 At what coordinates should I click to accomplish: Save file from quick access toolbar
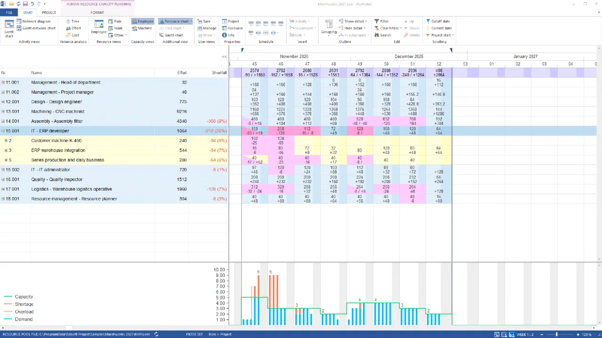click(x=25, y=4)
